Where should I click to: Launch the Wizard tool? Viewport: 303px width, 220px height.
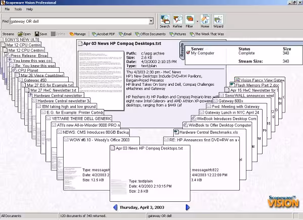[x=218, y=21]
